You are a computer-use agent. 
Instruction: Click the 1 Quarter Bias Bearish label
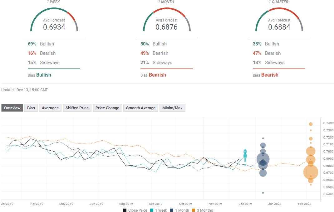click(x=266, y=75)
